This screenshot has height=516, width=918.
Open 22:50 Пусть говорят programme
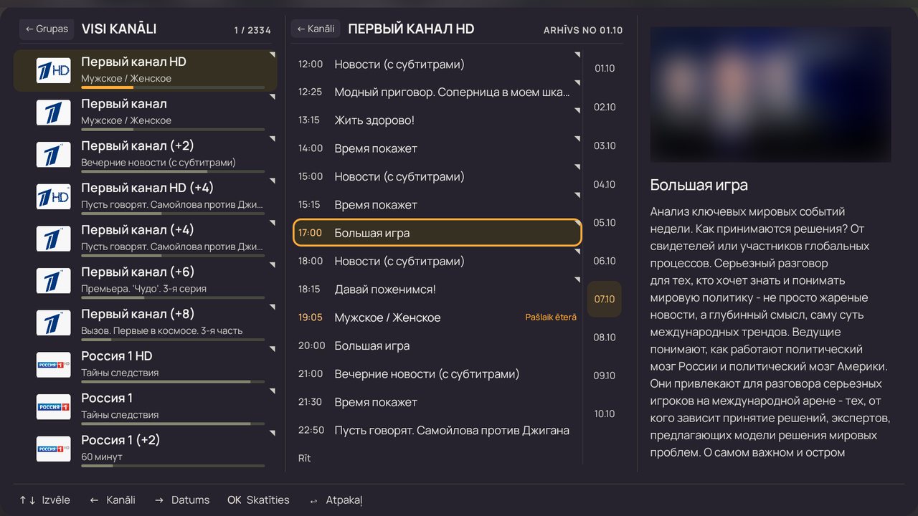click(437, 431)
